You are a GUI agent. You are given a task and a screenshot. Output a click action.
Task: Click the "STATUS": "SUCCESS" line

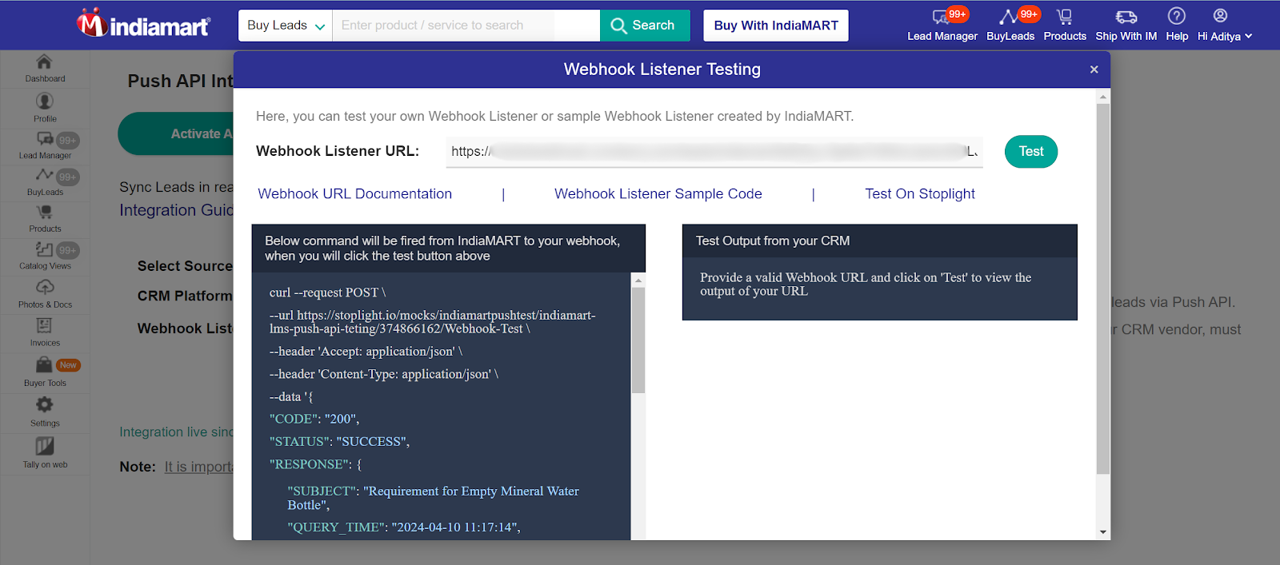(x=340, y=441)
